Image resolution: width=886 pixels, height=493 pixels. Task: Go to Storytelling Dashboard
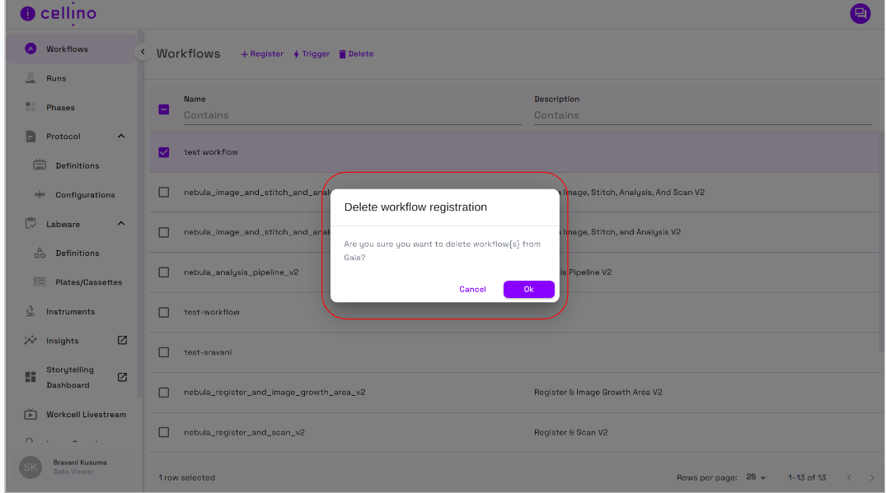tap(121, 377)
